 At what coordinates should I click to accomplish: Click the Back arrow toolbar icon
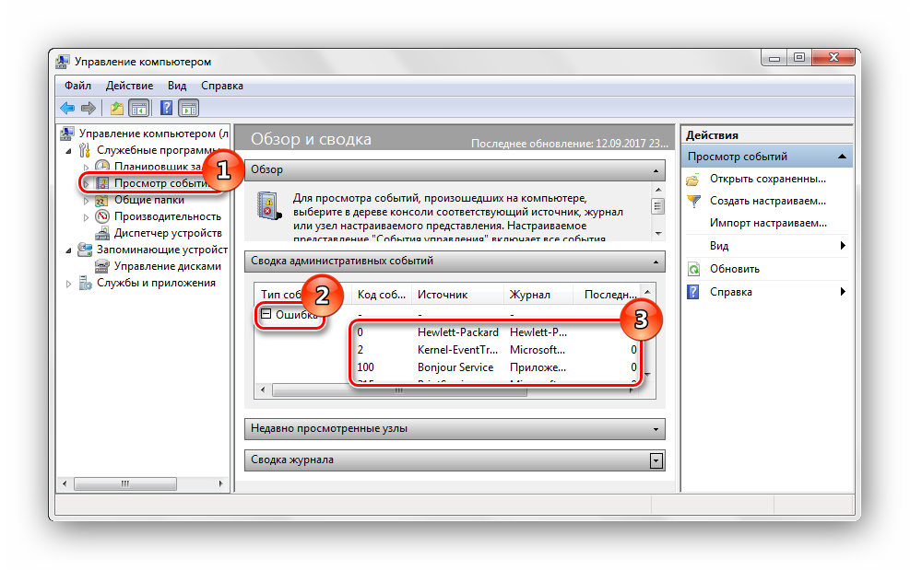pyautogui.click(x=67, y=108)
